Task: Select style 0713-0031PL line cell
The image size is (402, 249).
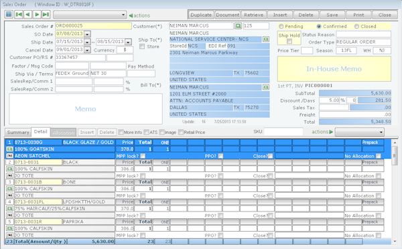Action: click(38, 202)
